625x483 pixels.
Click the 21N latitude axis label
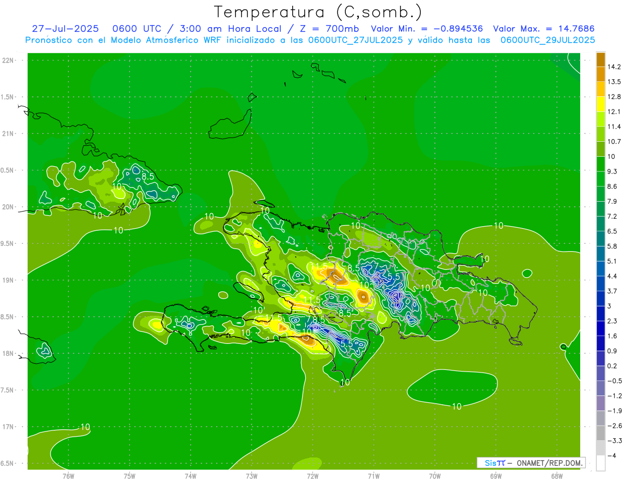(x=9, y=133)
